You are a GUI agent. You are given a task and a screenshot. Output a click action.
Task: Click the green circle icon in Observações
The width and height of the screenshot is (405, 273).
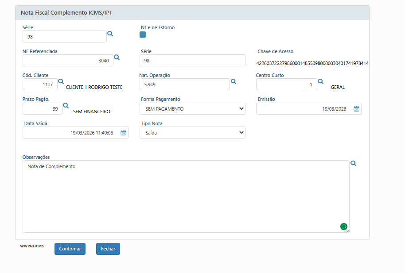(x=343, y=227)
